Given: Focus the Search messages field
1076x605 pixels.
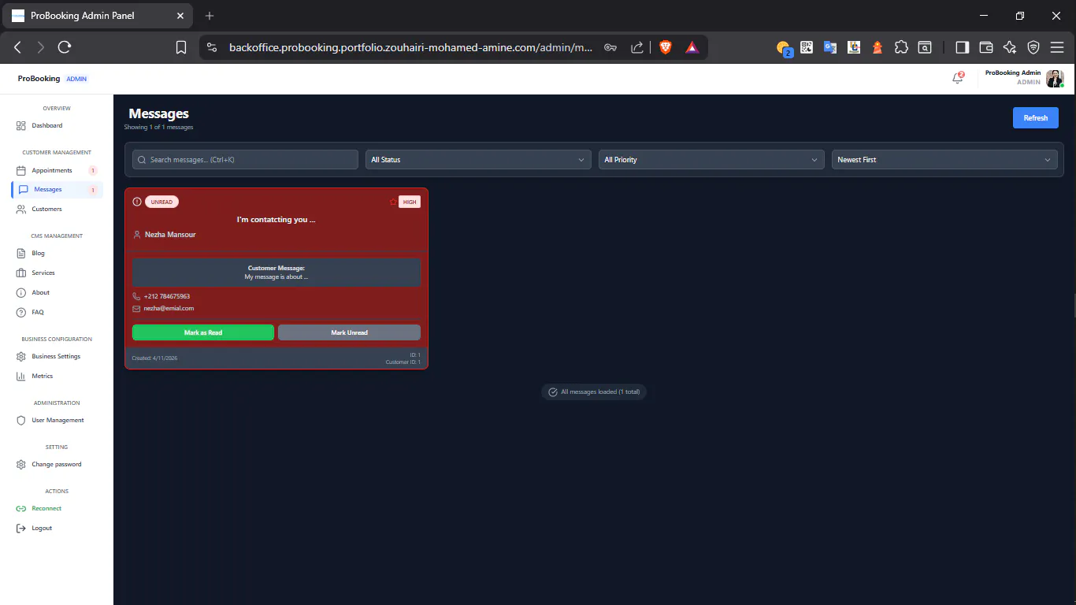Looking at the screenshot, I should pyautogui.click(x=245, y=160).
